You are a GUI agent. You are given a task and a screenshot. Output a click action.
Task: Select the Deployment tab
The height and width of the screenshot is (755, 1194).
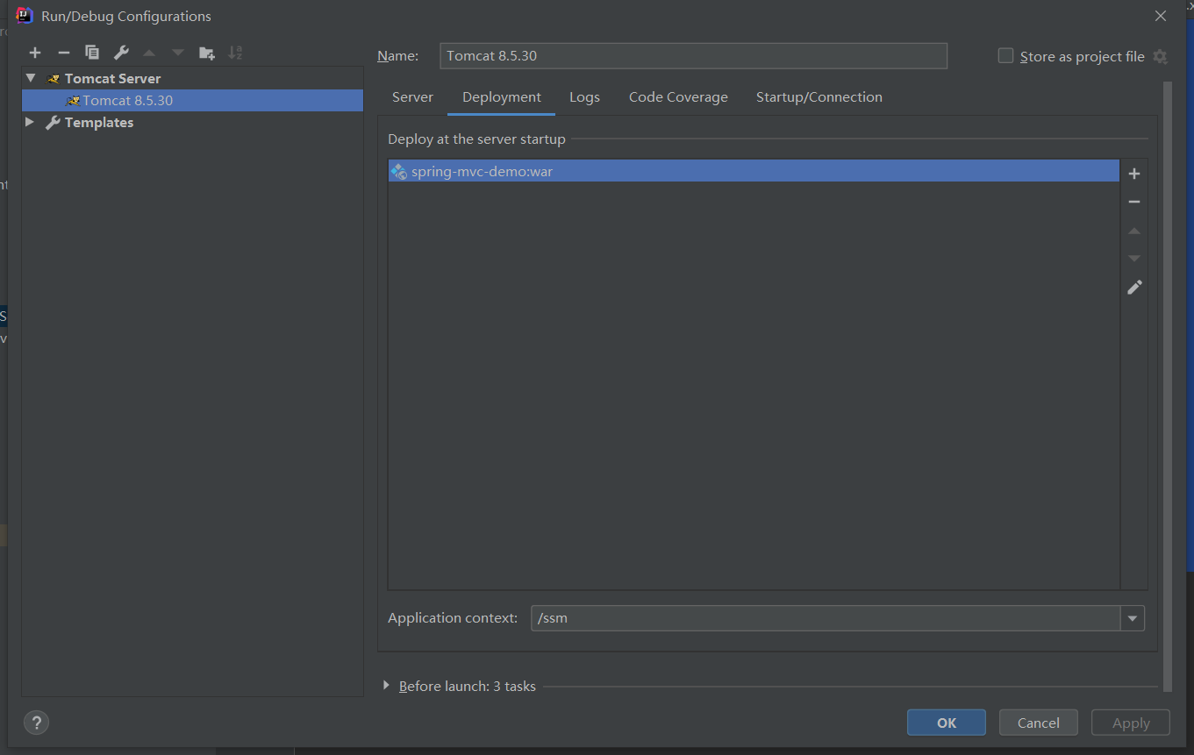pos(502,97)
